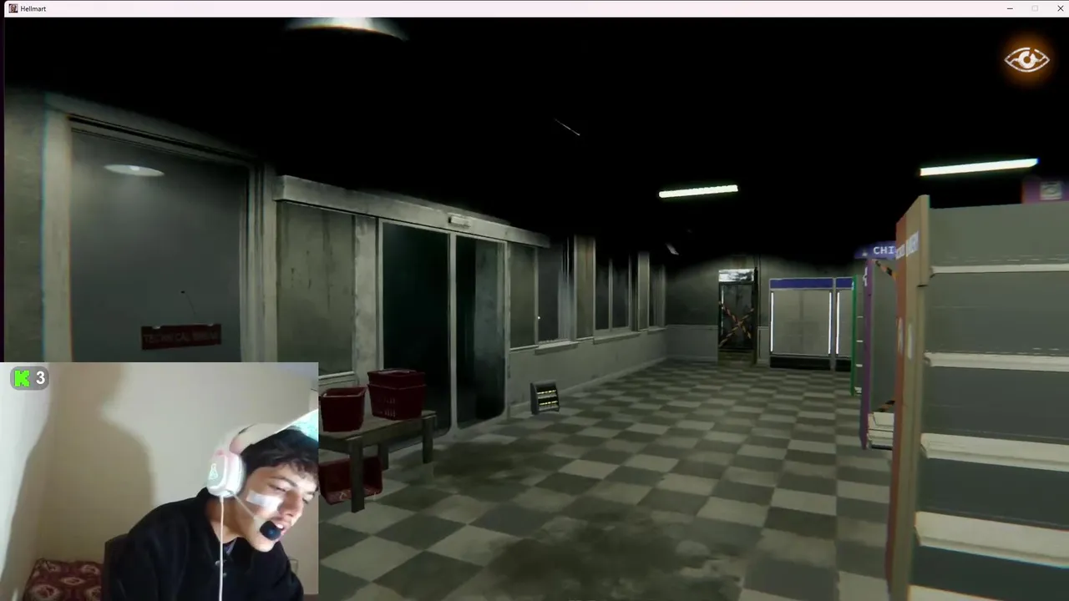Click the green Kick logo badge
The height and width of the screenshot is (601, 1069).
click(x=23, y=378)
